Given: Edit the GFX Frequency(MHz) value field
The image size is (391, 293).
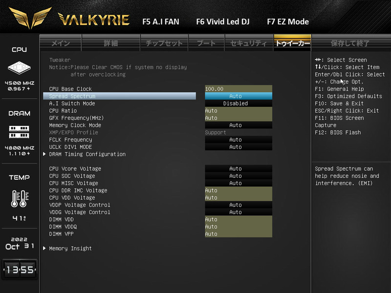Looking at the screenshot, I should [x=239, y=118].
